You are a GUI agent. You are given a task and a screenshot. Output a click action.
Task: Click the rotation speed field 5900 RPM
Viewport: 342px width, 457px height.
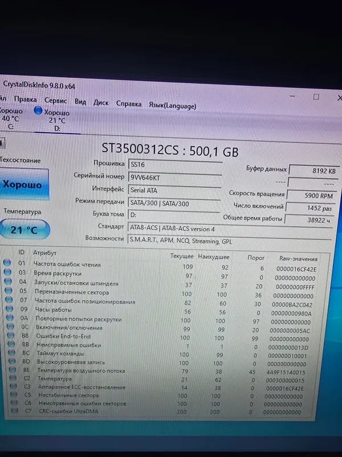click(312, 195)
